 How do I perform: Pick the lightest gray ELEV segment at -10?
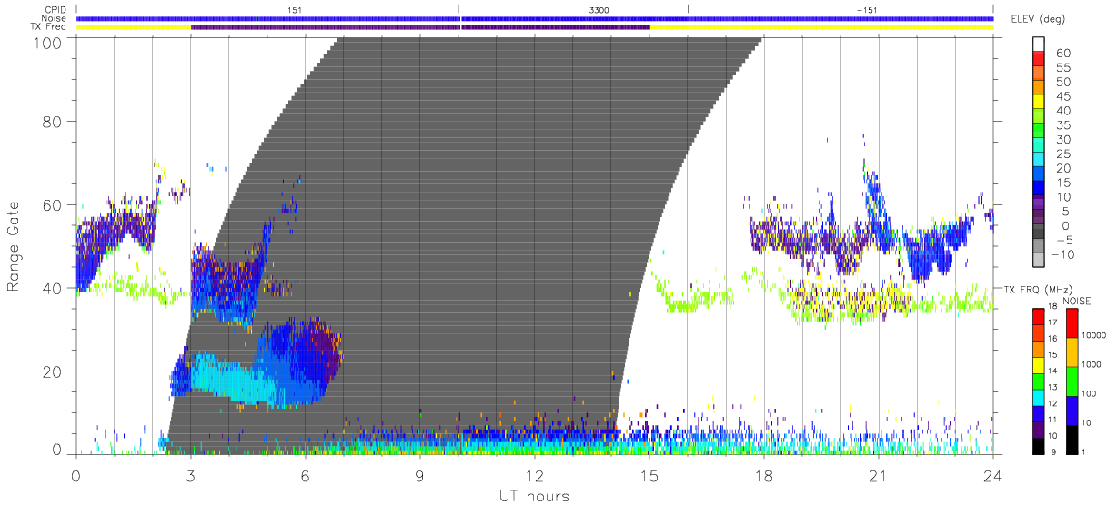[1040, 261]
